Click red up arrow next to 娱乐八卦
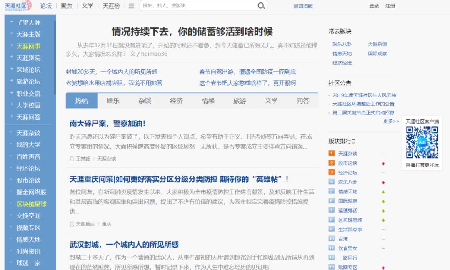 point(383,183)
